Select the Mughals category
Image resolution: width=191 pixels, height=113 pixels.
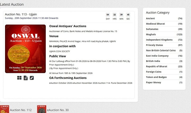coord(151,34)
